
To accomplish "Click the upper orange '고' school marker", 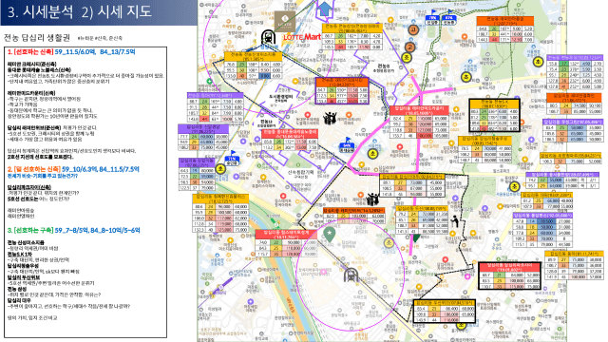I will pyautogui.click(x=414, y=29).
